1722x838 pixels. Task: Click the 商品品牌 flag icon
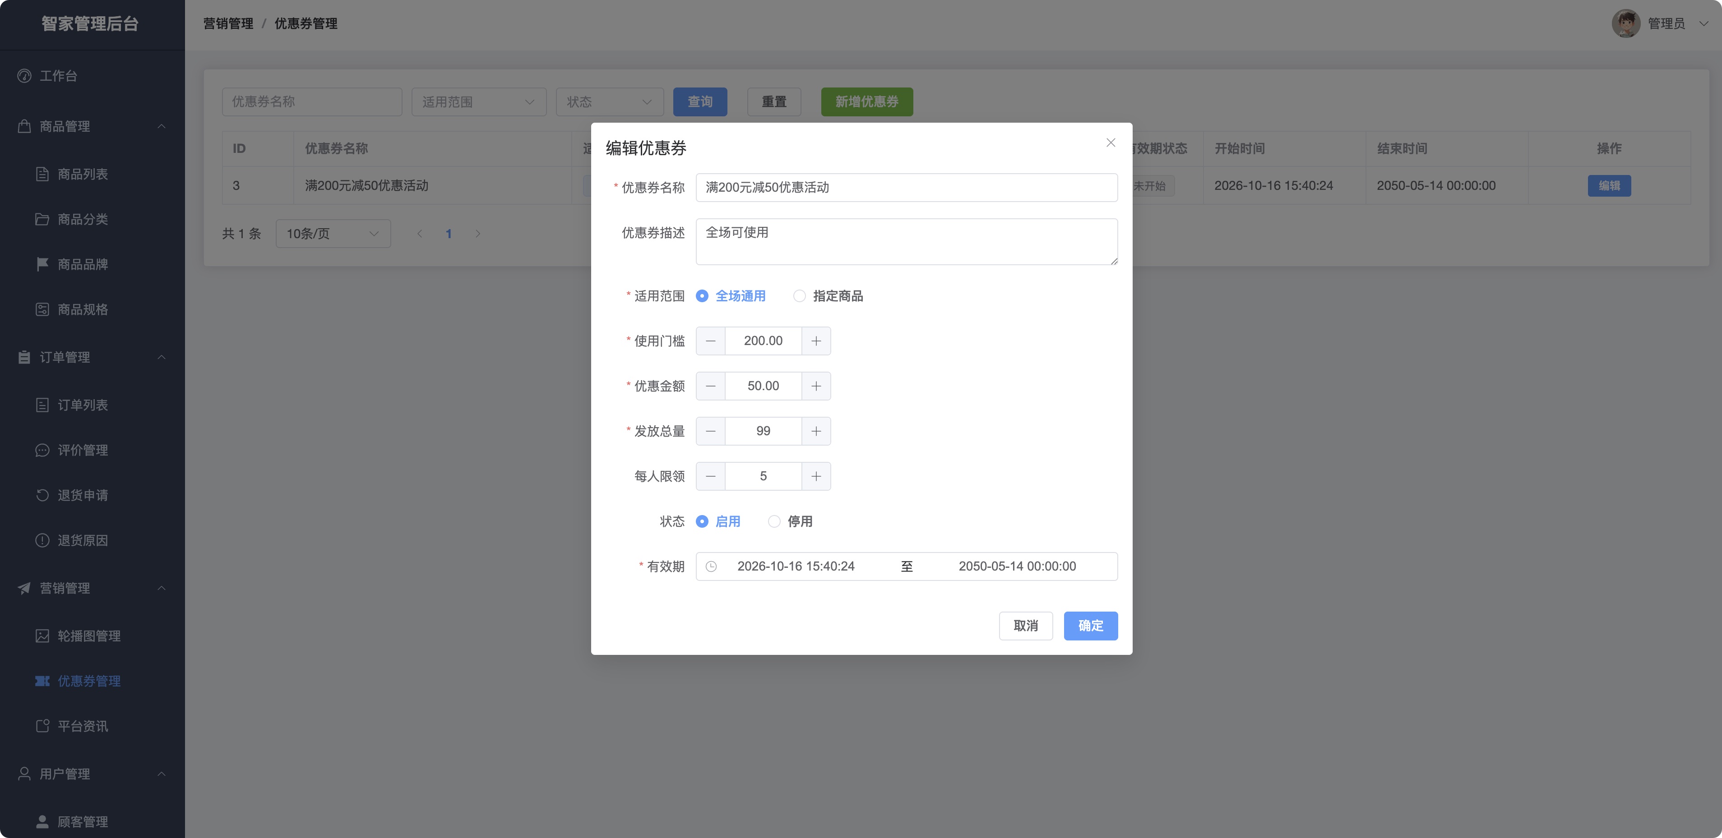click(42, 264)
